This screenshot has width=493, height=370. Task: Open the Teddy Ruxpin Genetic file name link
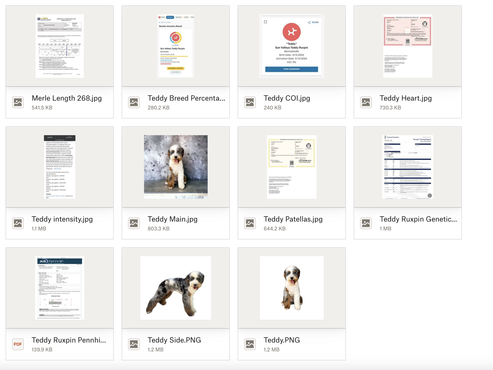point(418,219)
